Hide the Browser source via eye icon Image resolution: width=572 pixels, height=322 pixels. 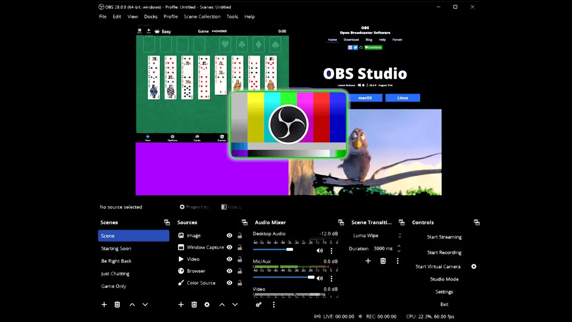[x=229, y=271]
